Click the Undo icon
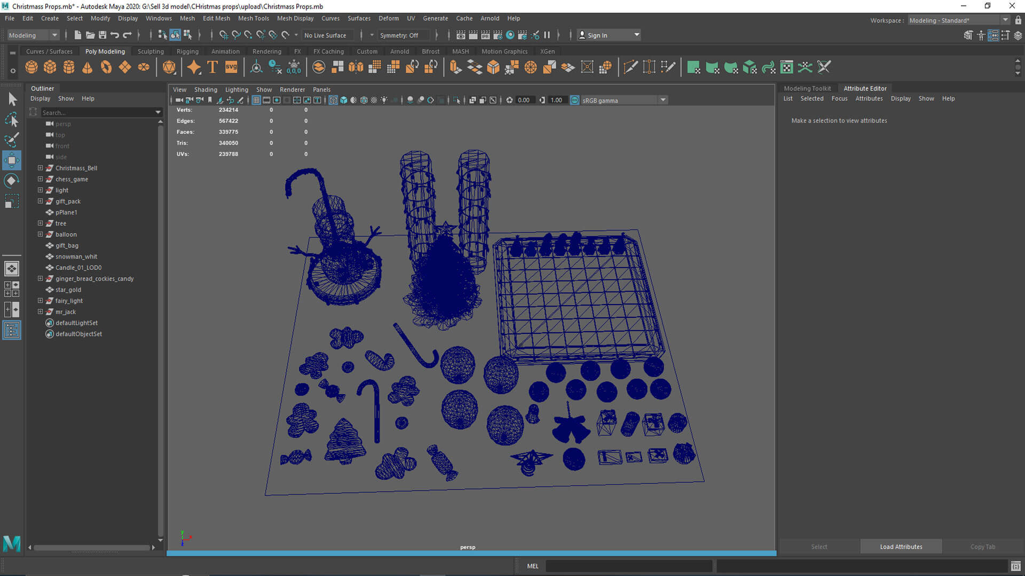 115,35
